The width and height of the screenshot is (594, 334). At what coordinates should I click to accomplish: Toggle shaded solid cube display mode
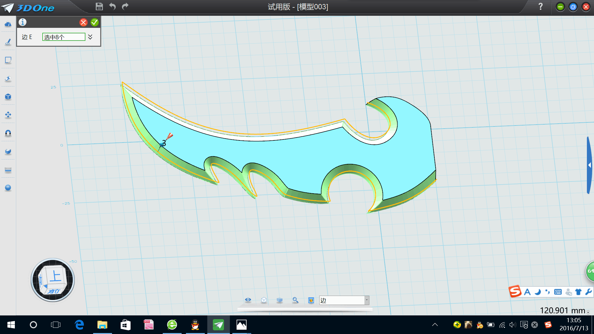pos(279,300)
